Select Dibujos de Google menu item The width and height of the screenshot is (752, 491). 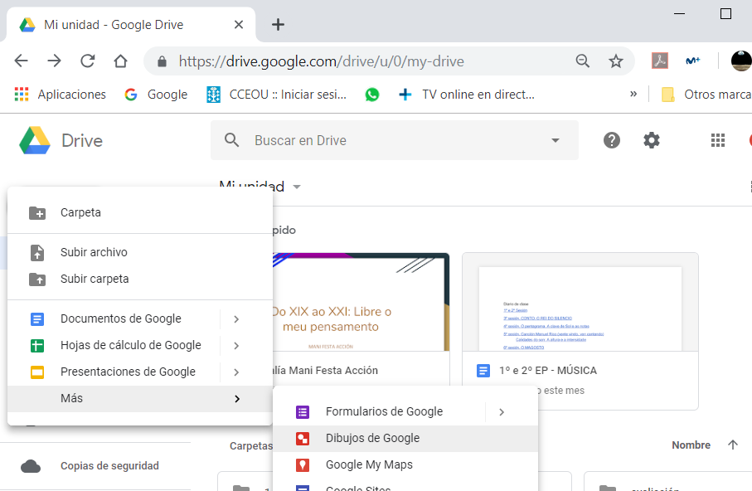tap(372, 438)
